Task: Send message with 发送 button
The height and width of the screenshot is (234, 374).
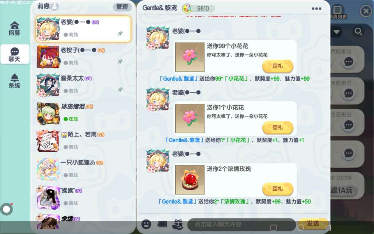Action: [313, 224]
